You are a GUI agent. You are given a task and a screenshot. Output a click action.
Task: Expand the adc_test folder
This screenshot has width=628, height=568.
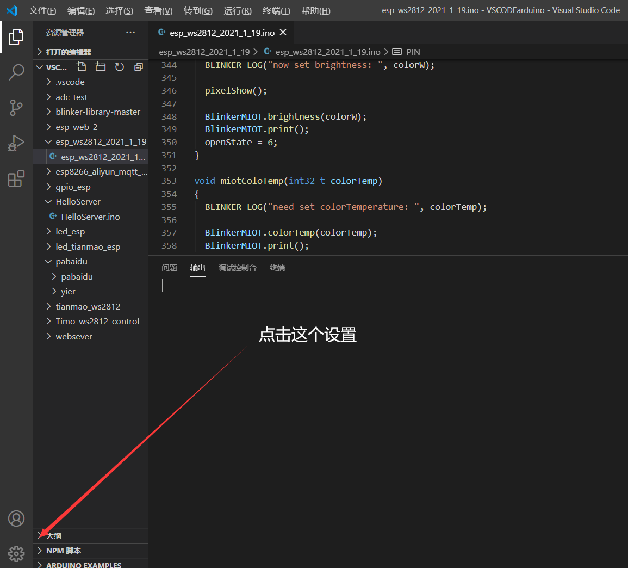(x=90, y=97)
